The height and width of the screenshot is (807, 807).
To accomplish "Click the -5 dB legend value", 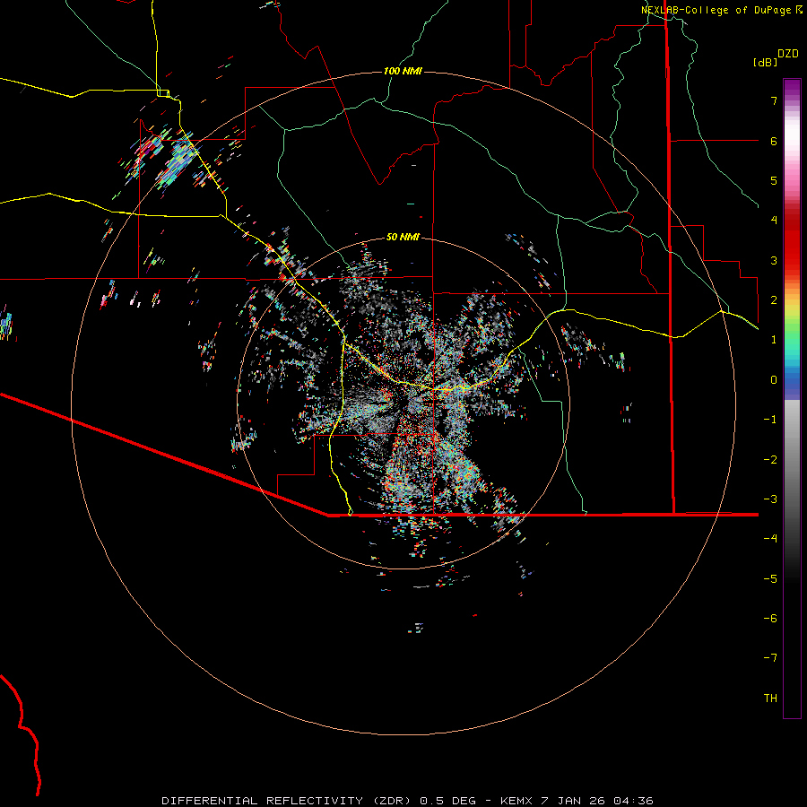I will (770, 579).
